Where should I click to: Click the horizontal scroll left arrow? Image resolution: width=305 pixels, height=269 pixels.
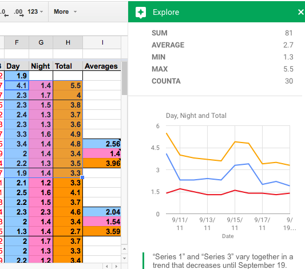[x=107, y=266]
